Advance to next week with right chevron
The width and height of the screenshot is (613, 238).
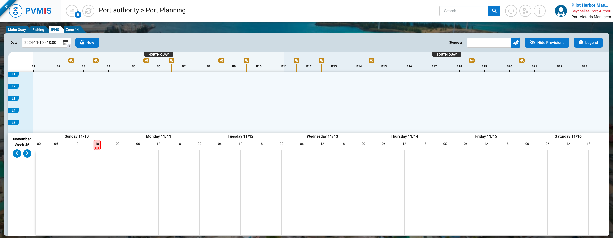click(27, 153)
